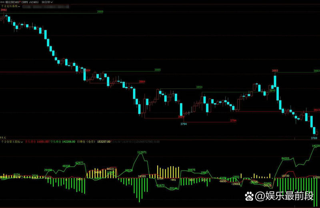Expand the 千寻支压系统 indicator dropdown
320x208 pixels.
(x=20, y=6)
